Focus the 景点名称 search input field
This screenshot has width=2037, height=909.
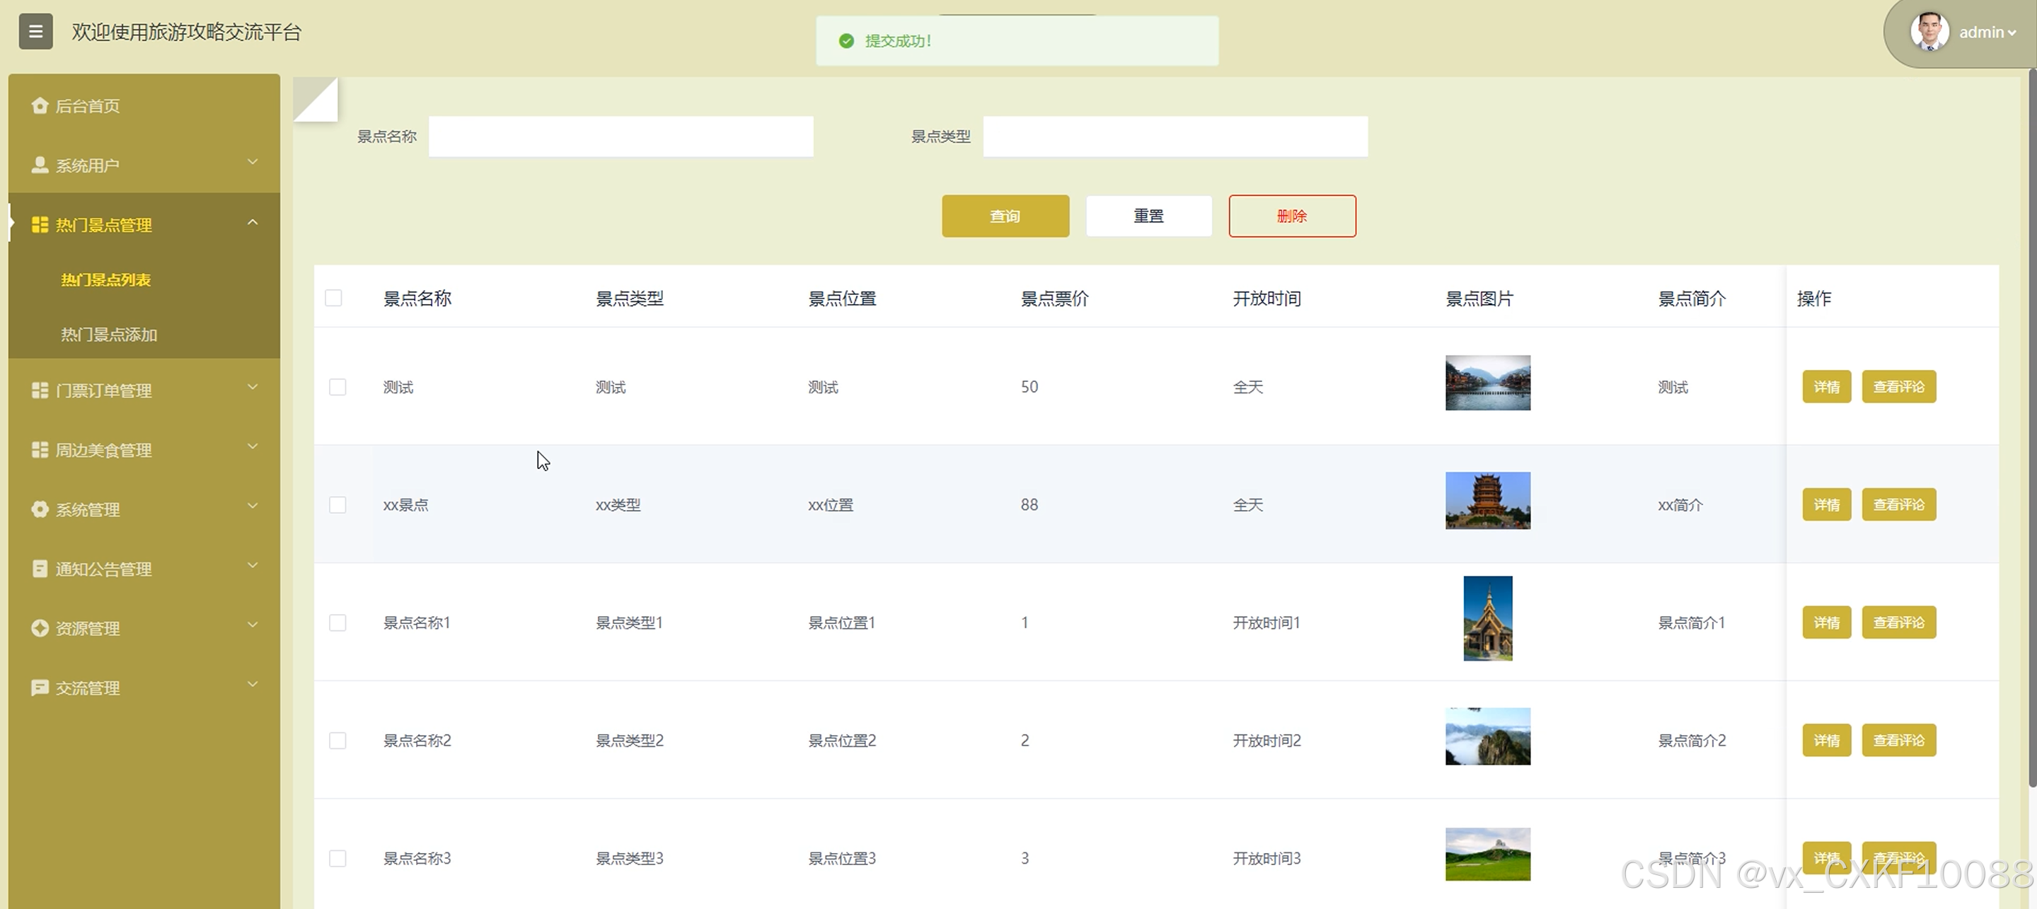[621, 137]
